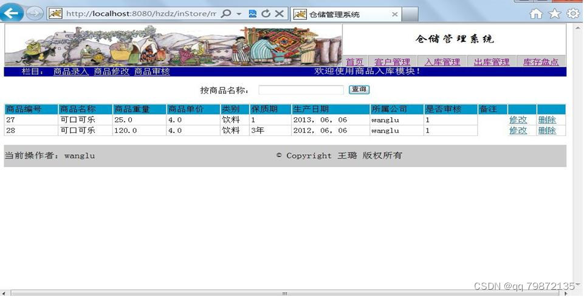Select the 仓储管理系统 browser tab
Image resolution: width=584 pixels, height=297 pixels.
click(346, 15)
